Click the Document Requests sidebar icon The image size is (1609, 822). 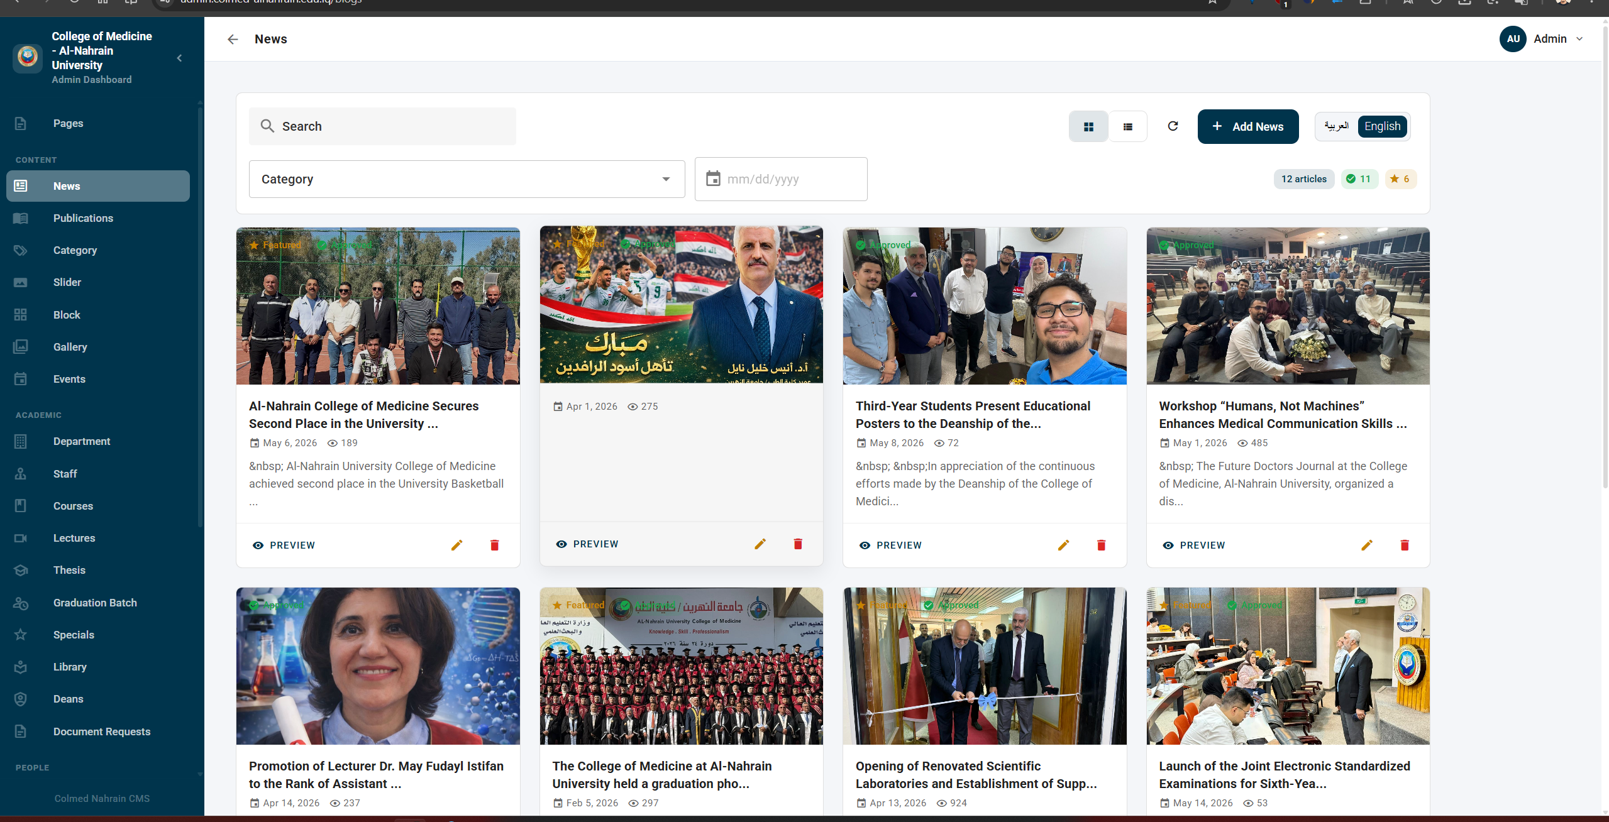21,732
